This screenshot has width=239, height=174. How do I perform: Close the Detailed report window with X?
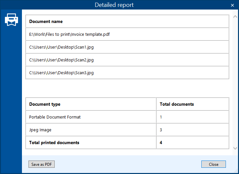232,5
